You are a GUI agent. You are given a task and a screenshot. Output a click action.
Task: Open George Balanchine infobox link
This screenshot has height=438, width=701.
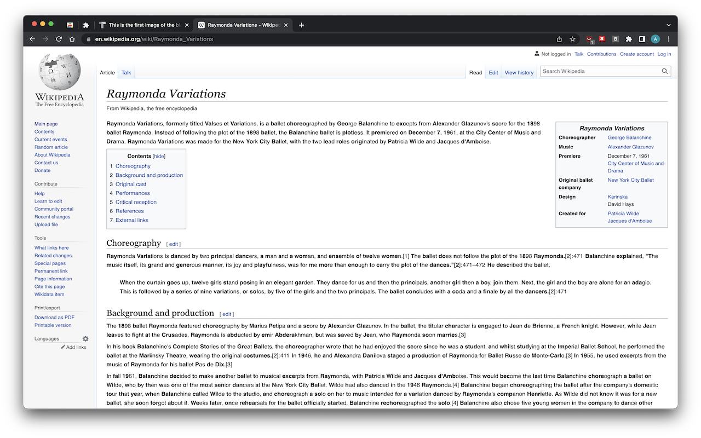[x=629, y=137]
